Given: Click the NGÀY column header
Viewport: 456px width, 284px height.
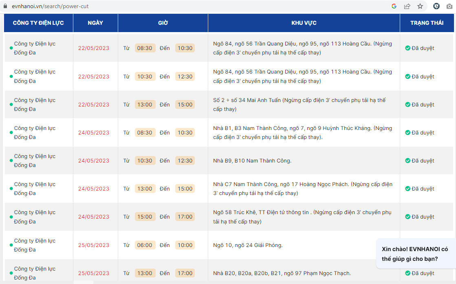Looking at the screenshot, I should [x=95, y=23].
